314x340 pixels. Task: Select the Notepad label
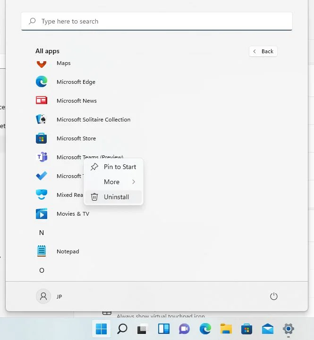tap(68, 251)
